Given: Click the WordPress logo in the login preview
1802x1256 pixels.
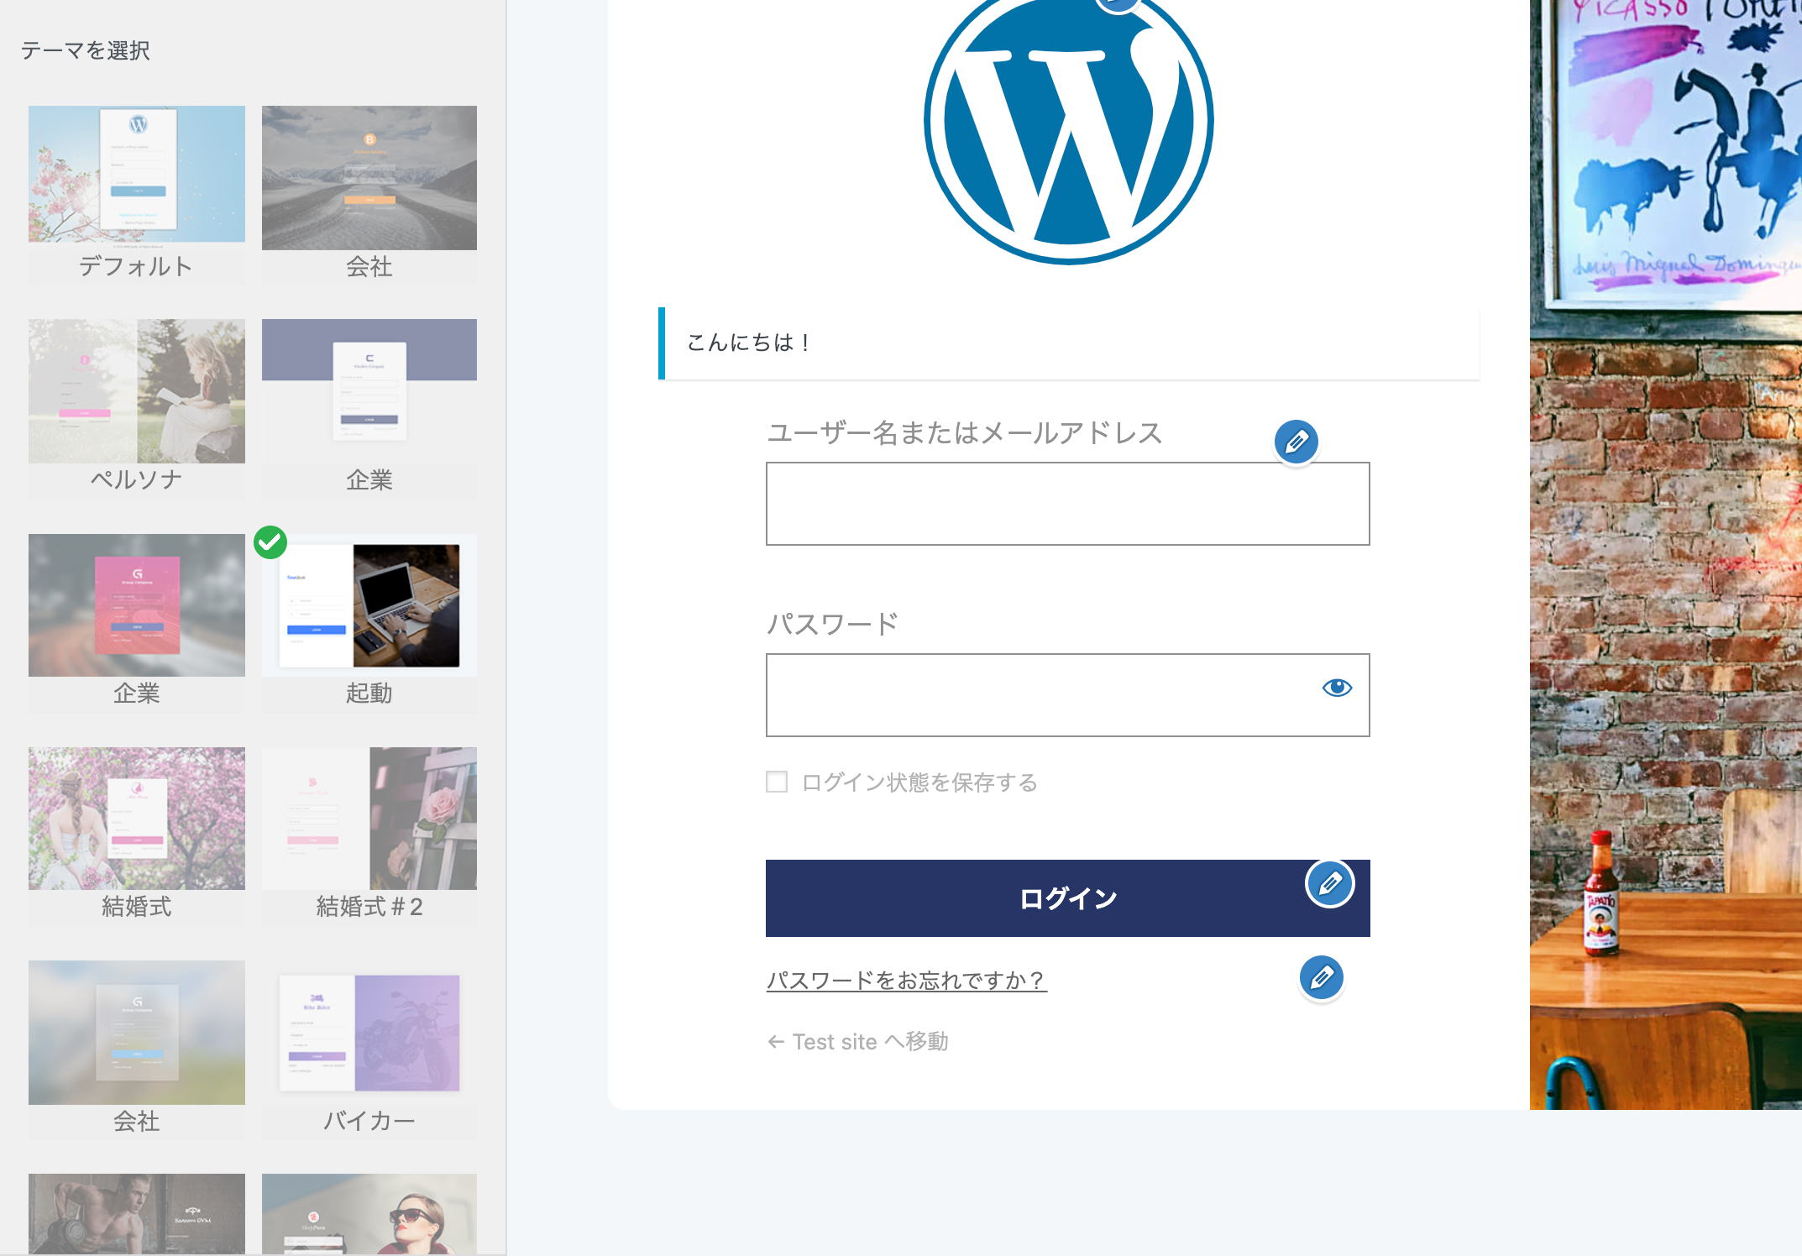Looking at the screenshot, I should pos(1068,122).
